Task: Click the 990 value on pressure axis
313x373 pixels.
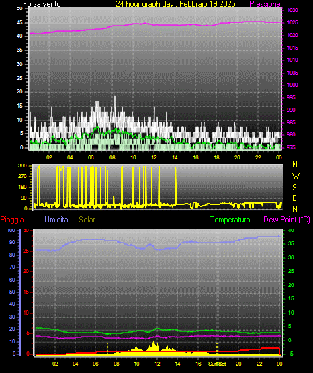Action: [291, 110]
